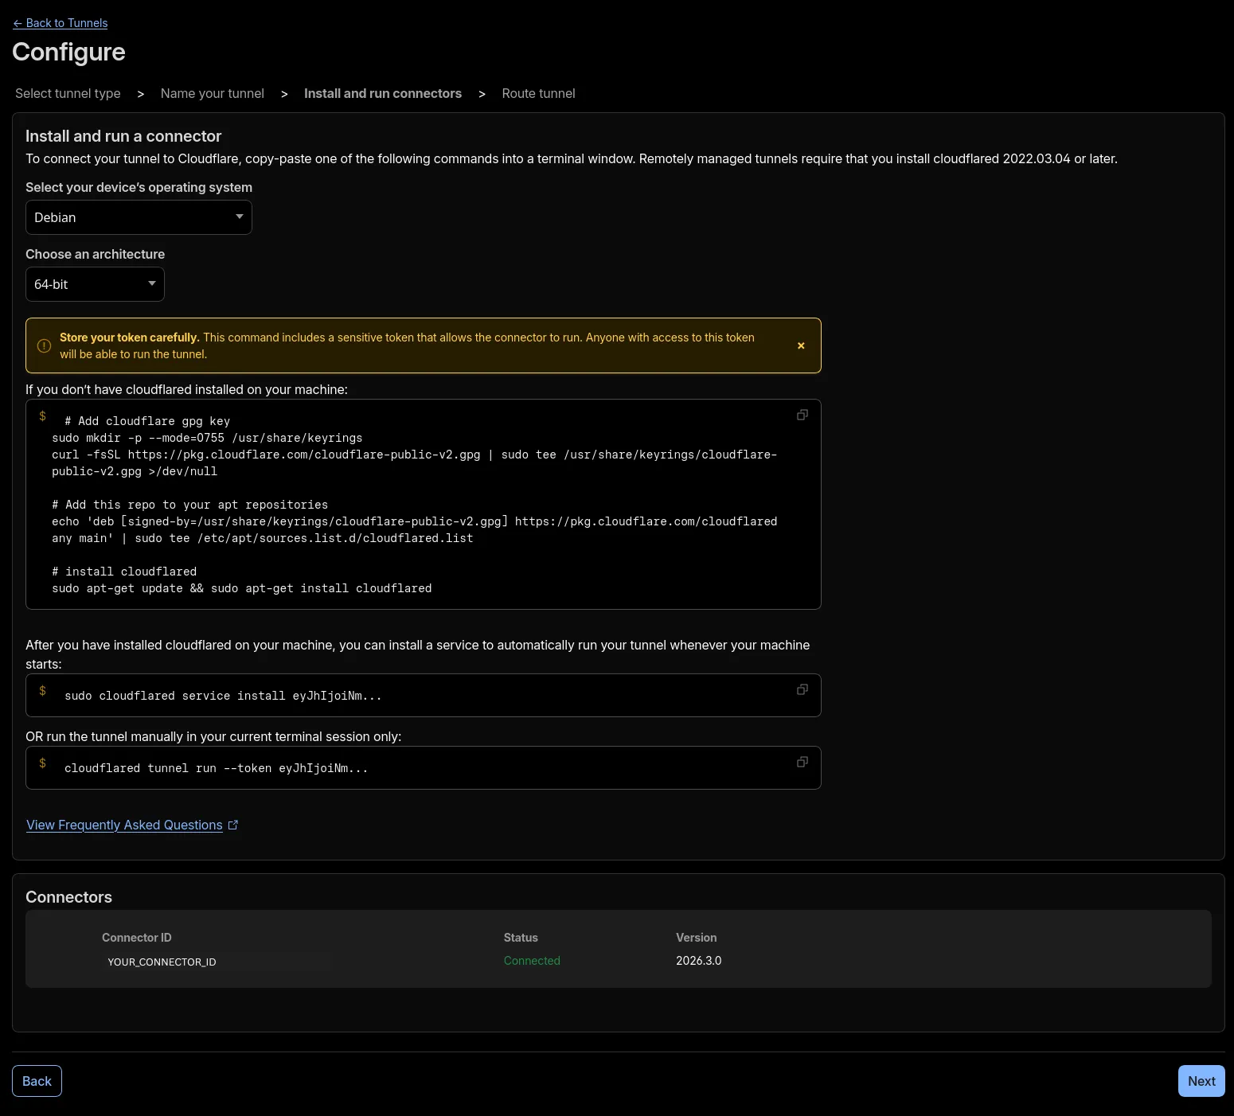Click the Back button
The image size is (1234, 1116).
click(37, 1081)
